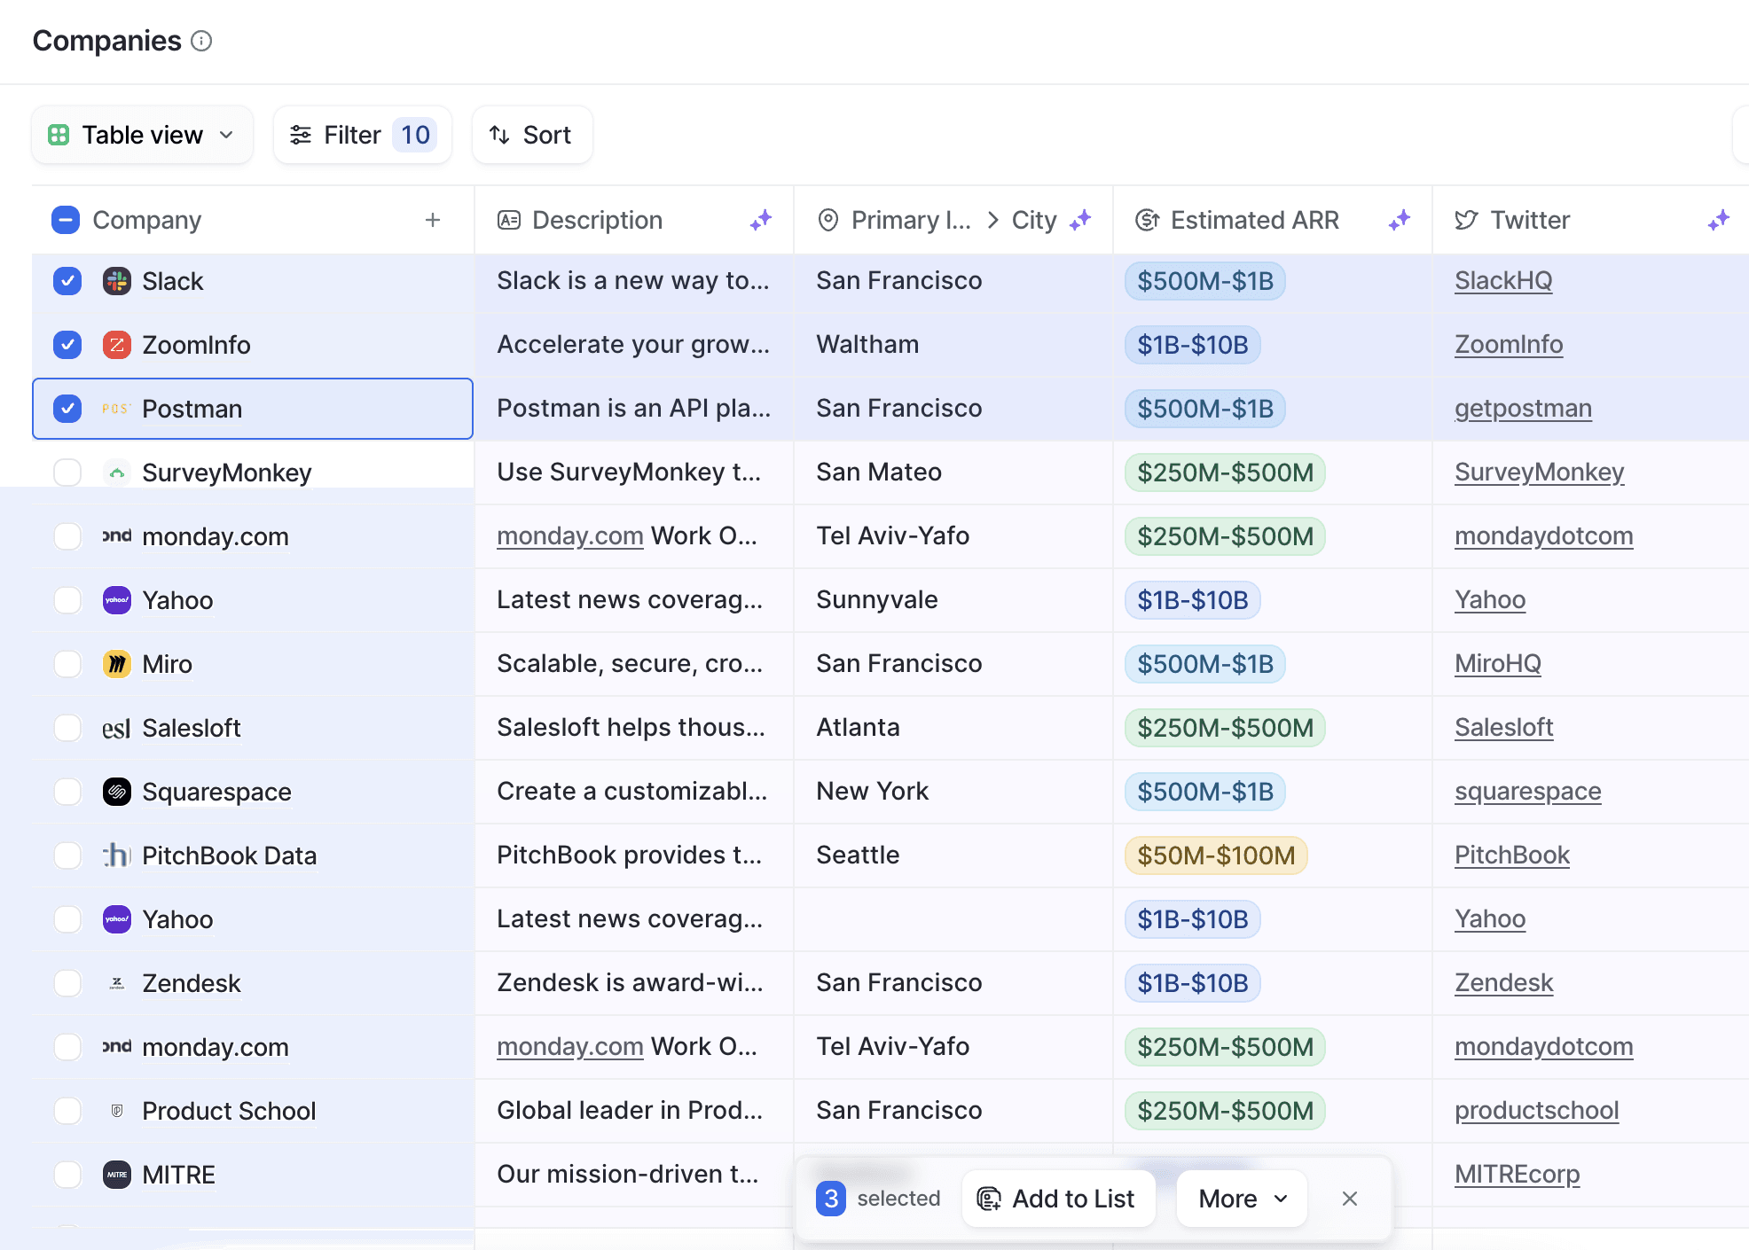Click the sparkle icon in Twitter column header
Viewport: 1749px width, 1250px height.
click(x=1719, y=220)
